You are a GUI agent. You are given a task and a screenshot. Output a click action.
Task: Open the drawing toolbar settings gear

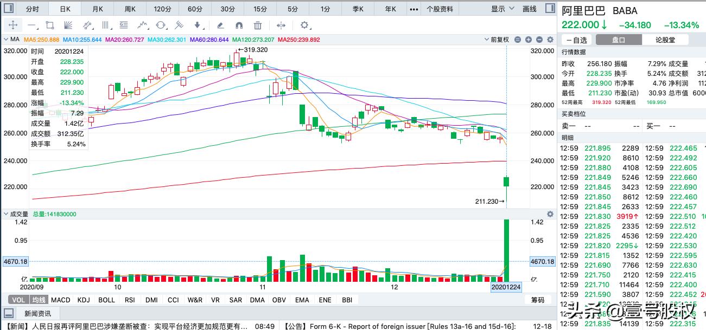[304, 25]
